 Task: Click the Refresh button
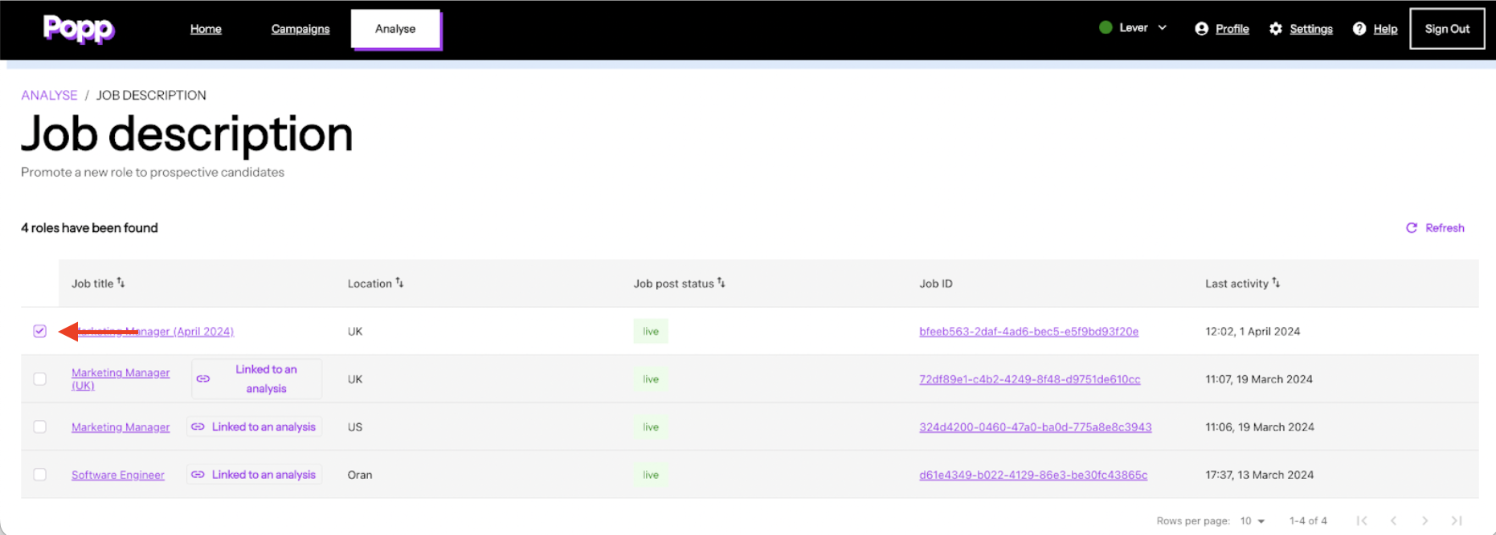click(1435, 228)
